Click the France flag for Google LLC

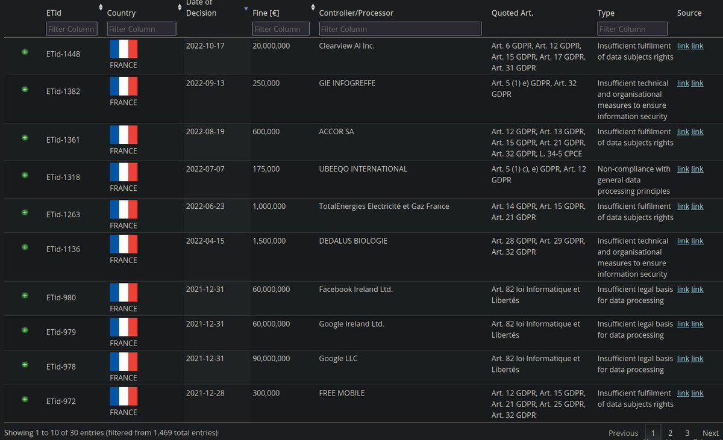pyautogui.click(x=124, y=362)
